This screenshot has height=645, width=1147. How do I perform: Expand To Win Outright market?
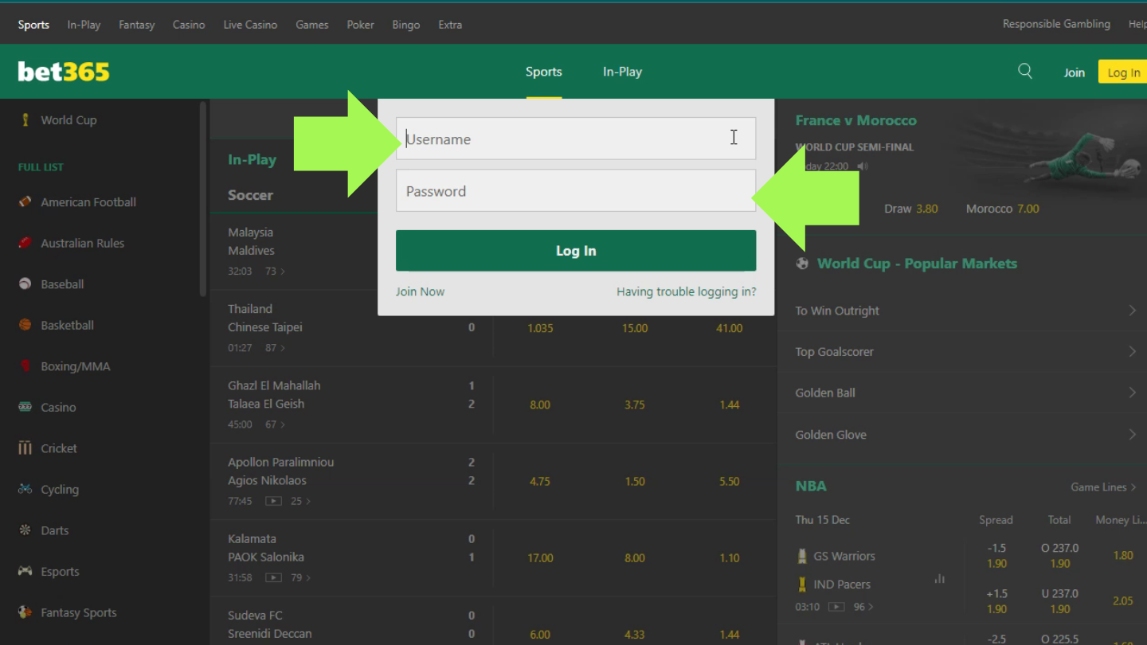1132,311
